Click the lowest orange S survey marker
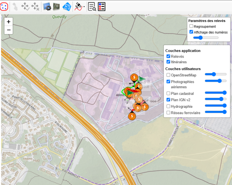232x185 pixels. tap(132, 117)
